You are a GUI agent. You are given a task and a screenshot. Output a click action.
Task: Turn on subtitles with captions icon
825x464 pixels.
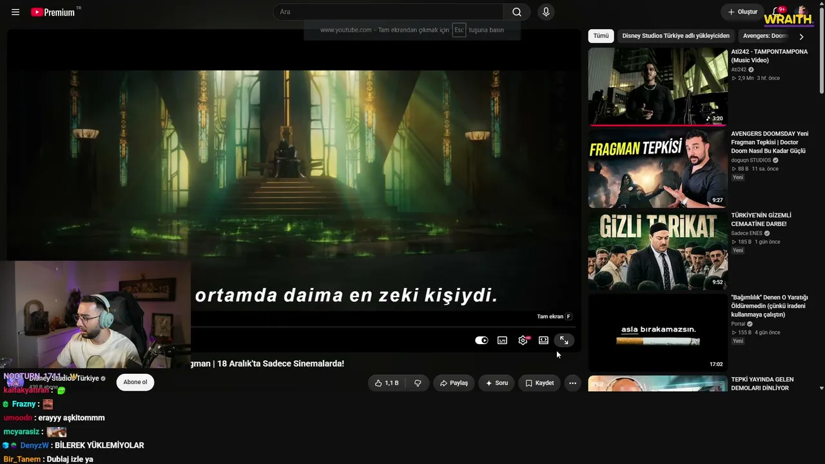tap(502, 340)
